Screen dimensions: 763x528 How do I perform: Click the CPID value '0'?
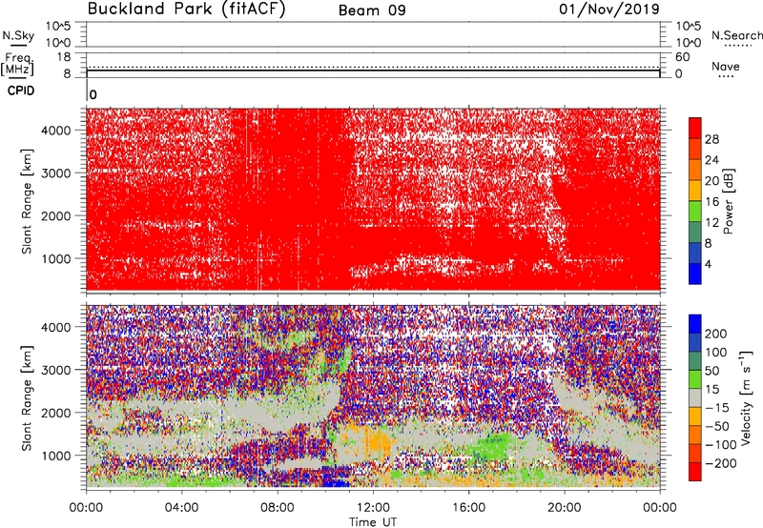tap(93, 95)
